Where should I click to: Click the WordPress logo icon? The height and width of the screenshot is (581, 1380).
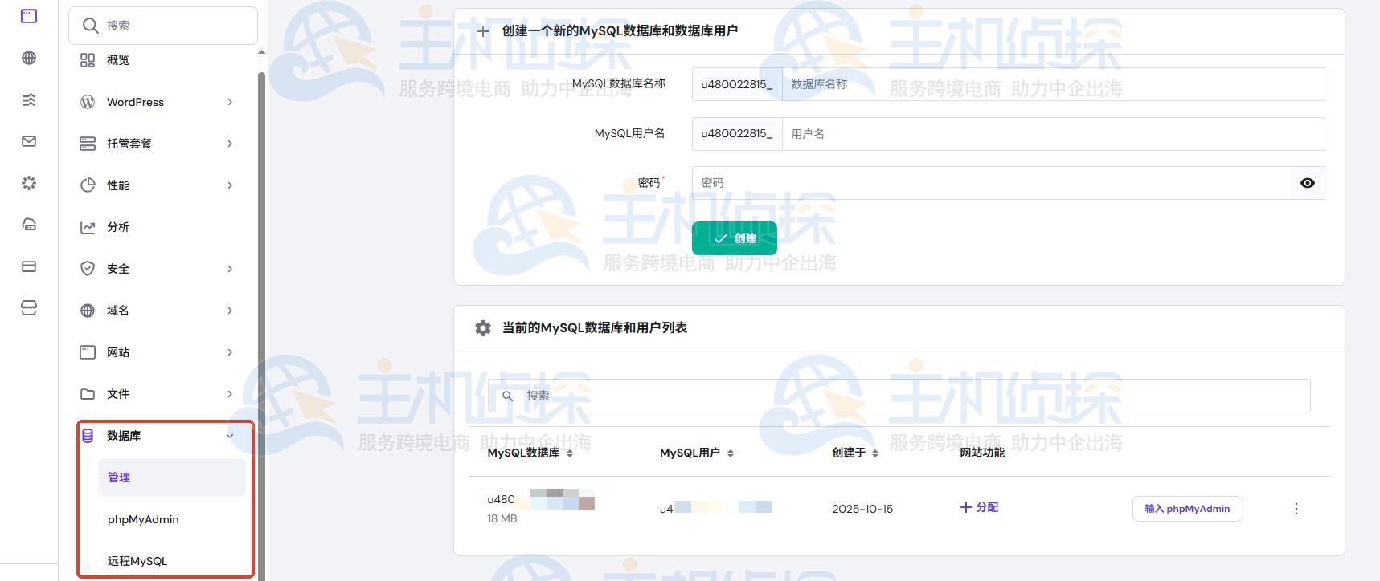point(88,102)
